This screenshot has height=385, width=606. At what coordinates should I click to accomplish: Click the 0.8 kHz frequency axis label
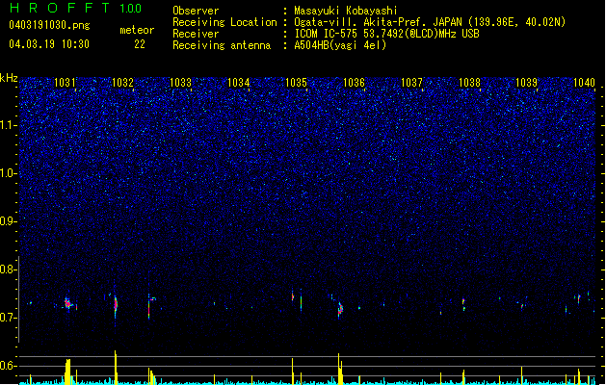click(8, 269)
